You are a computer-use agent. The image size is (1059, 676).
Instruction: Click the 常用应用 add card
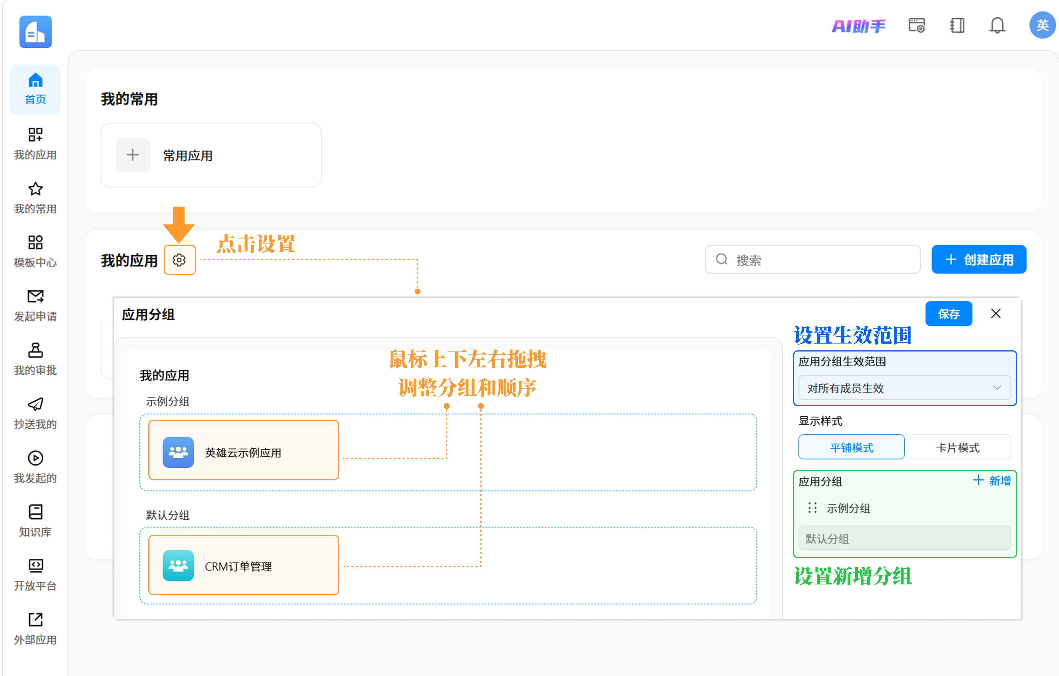(211, 155)
